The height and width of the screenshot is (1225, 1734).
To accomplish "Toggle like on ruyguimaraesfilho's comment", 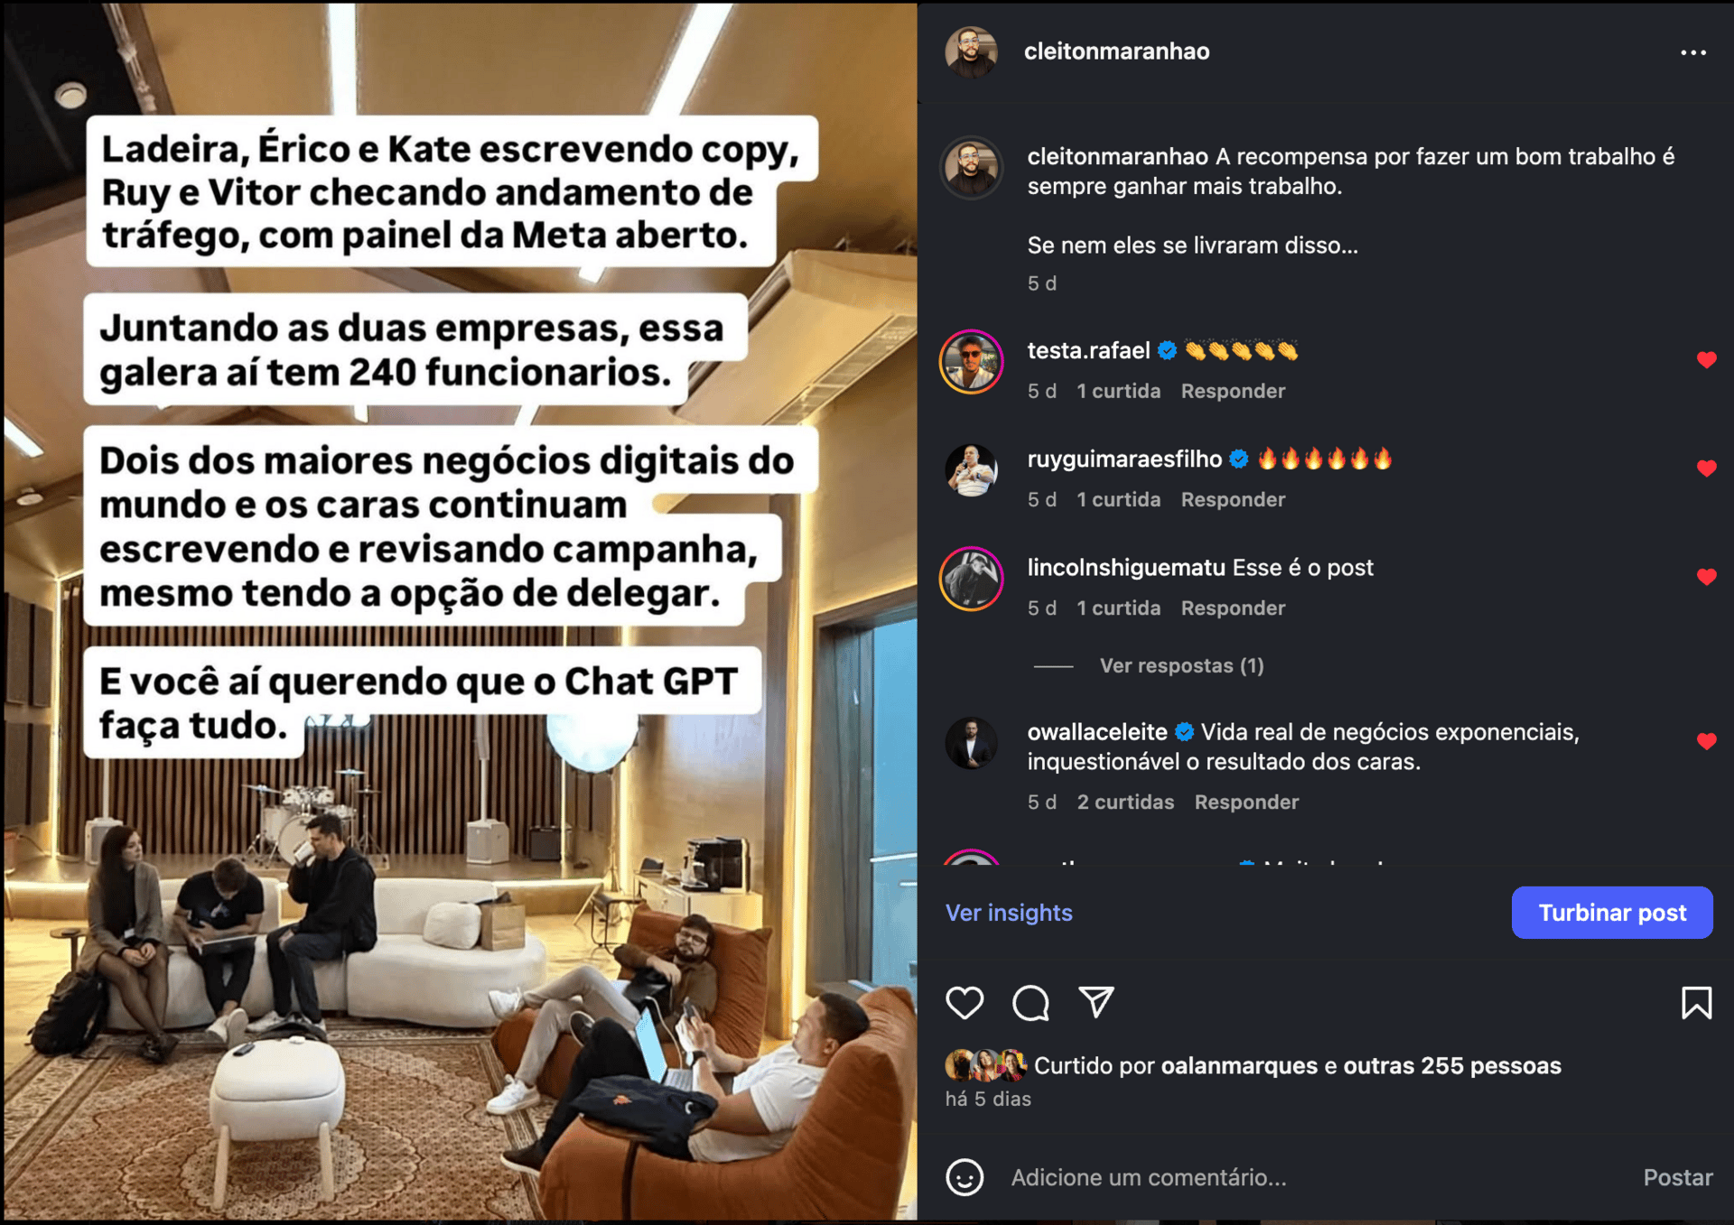I will [1706, 469].
